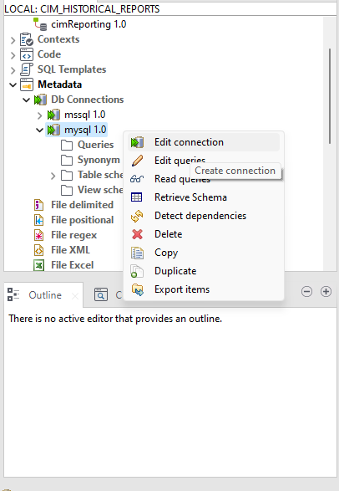339x491 pixels.
Task: Click the Export items folder icon
Action: 137,289
